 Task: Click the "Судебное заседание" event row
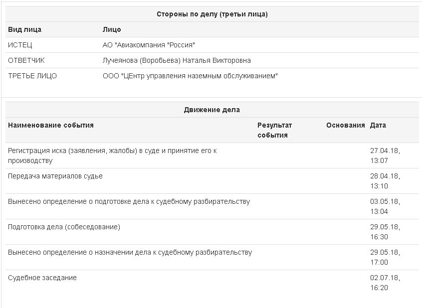point(42,278)
